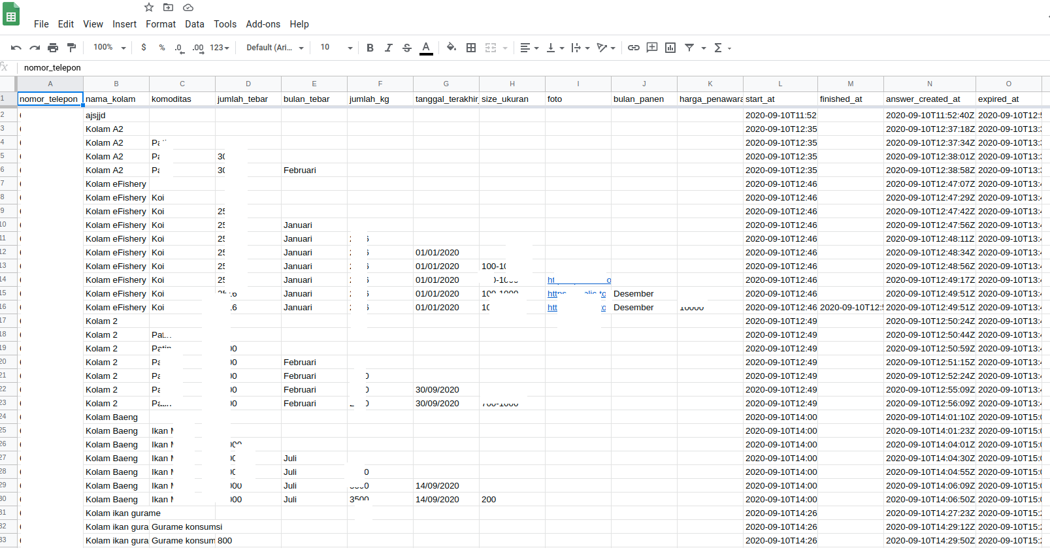
Task: Open the Data menu
Action: point(195,24)
